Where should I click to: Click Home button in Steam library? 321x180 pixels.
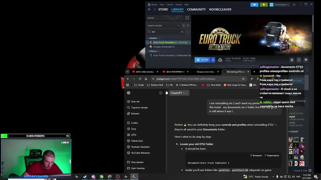click(165, 18)
